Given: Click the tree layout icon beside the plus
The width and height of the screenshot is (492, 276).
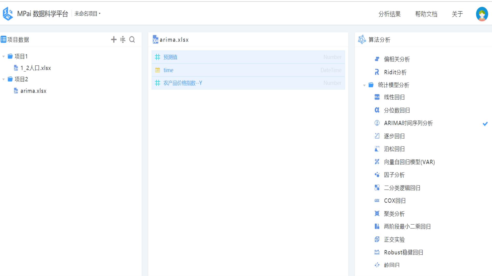Looking at the screenshot, I should [123, 39].
